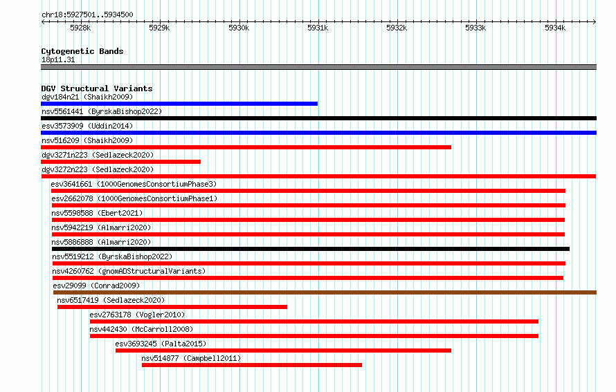Image resolution: width=616 pixels, height=392 pixels.
Task: Click the dgv3272n223 (Sedlazeck2020) label
Action: 98,169
